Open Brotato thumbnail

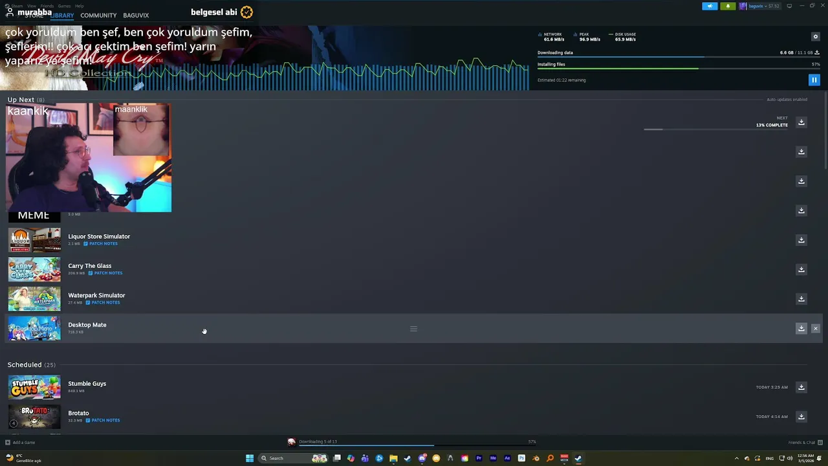[x=34, y=417]
